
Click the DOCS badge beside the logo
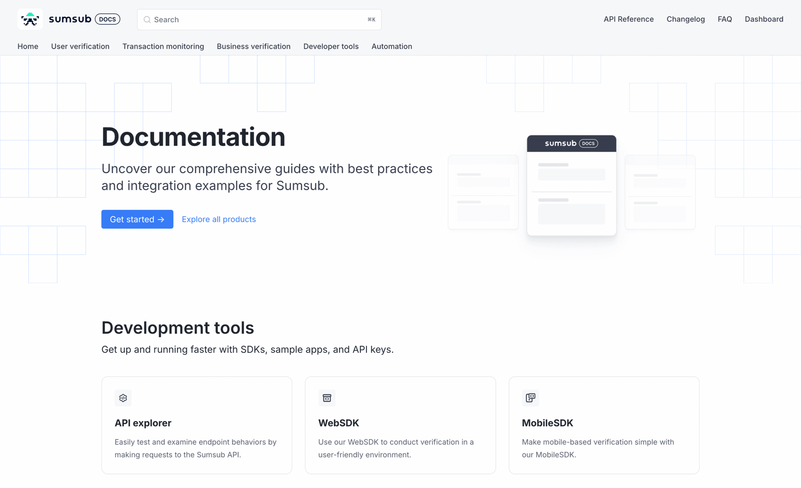(x=107, y=20)
